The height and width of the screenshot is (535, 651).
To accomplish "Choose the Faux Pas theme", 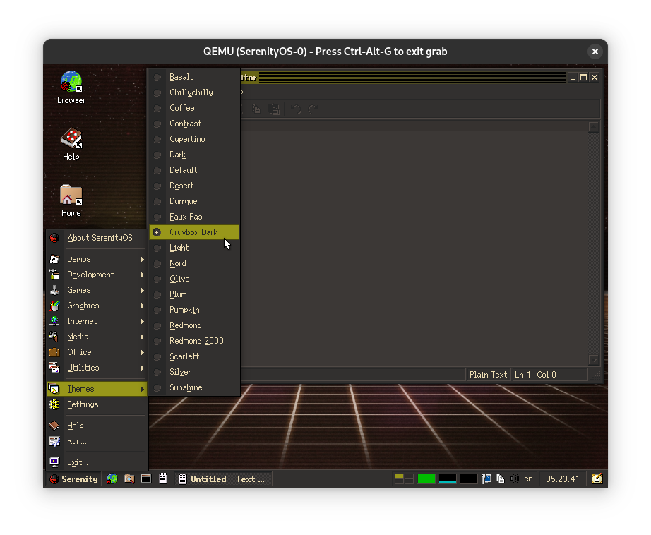I will [194, 217].
